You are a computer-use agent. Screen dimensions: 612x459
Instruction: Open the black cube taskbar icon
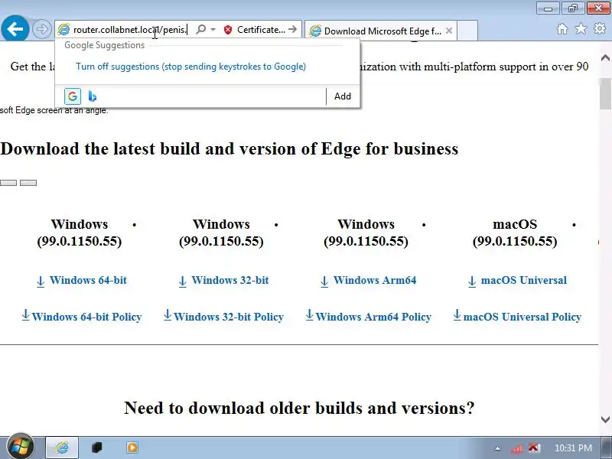coord(97,448)
